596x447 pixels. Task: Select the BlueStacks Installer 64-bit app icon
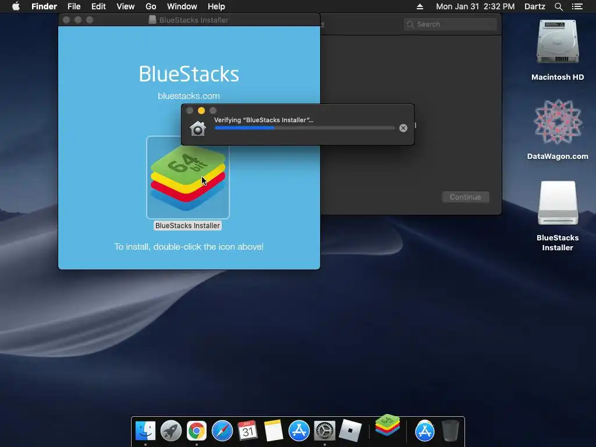tap(188, 178)
